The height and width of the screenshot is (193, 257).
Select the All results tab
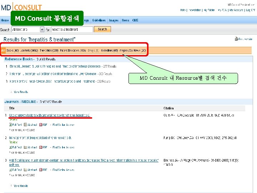click(3, 50)
